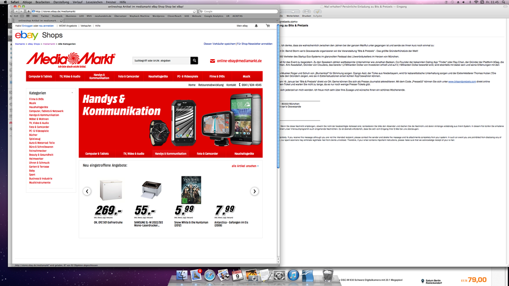Open Spotlight search in menu bar
Screen dimensions: 509x286
[504, 2]
